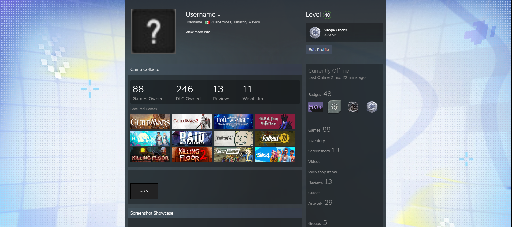Open the Badges 48 link
Viewport: 512px width, 227px height.
tap(320, 94)
